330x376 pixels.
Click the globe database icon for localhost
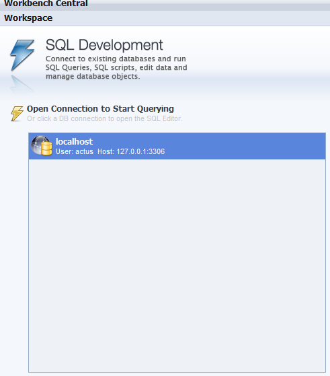pyautogui.click(x=42, y=145)
